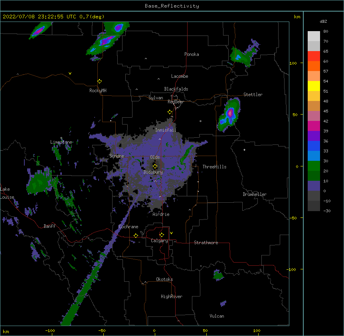
Task: Pick the red 60-65 dBZ legend swatch
Action: click(314, 56)
